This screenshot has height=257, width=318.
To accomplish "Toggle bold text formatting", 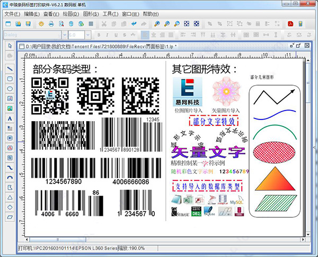I will coord(100,35).
